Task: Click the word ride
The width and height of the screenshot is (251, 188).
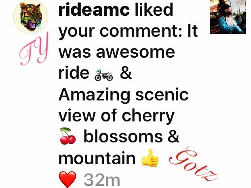Action: (x=74, y=73)
